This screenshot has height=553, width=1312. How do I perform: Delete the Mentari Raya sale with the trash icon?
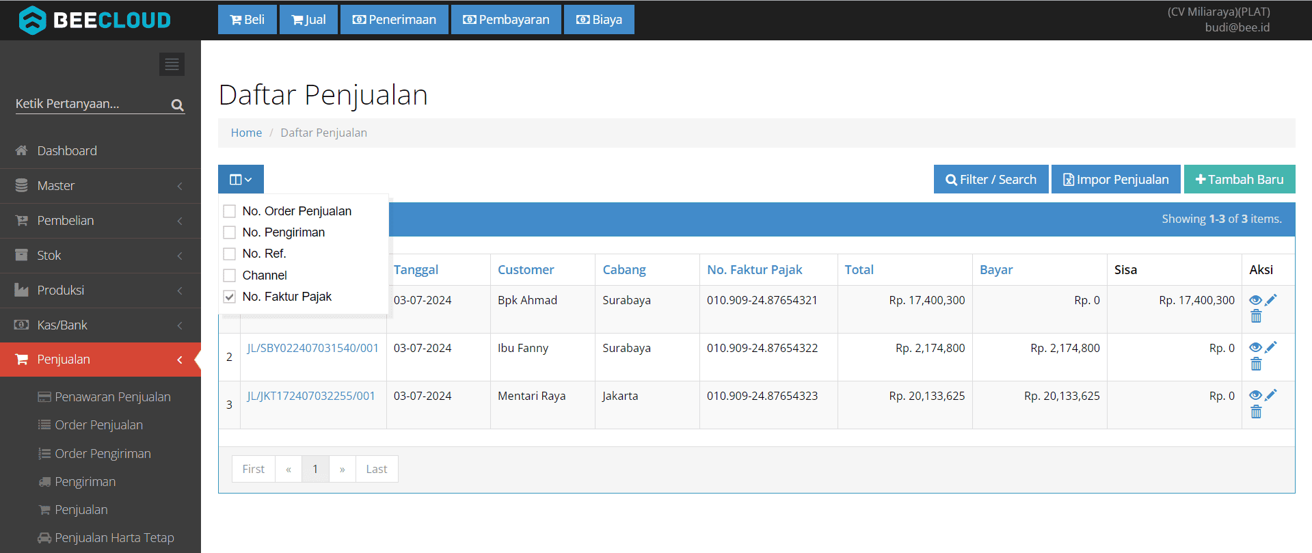pos(1256,412)
